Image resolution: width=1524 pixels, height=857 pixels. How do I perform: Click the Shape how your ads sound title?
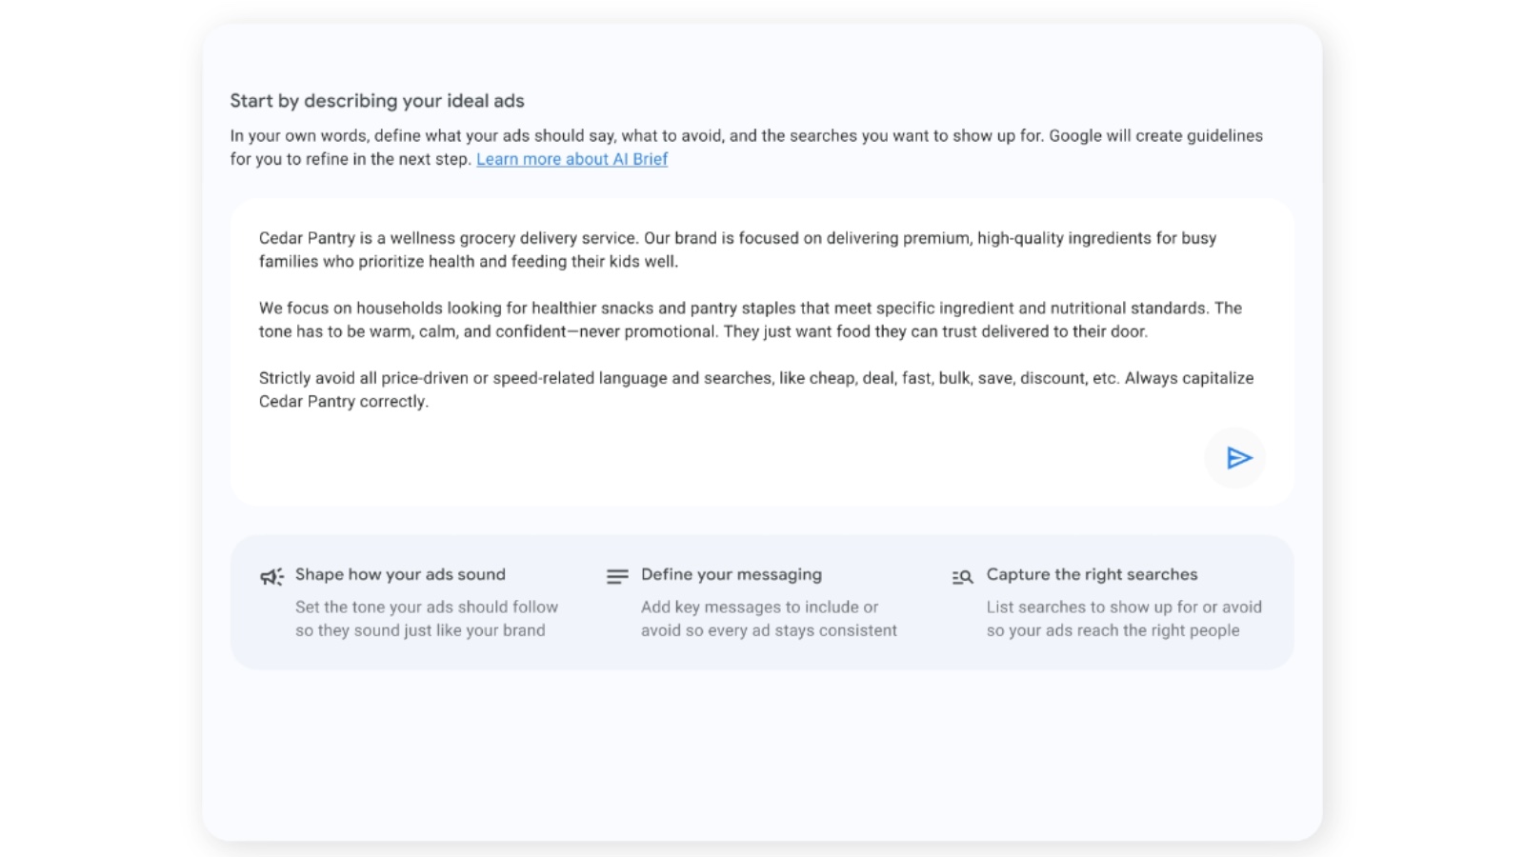tap(400, 574)
